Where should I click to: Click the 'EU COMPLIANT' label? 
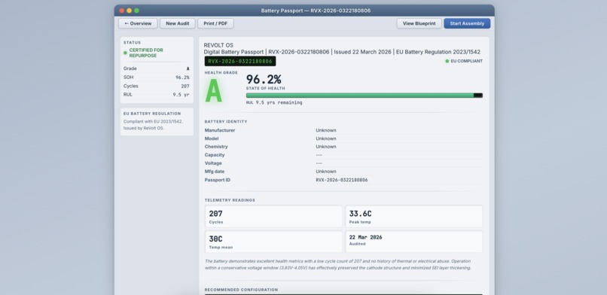[x=466, y=61]
